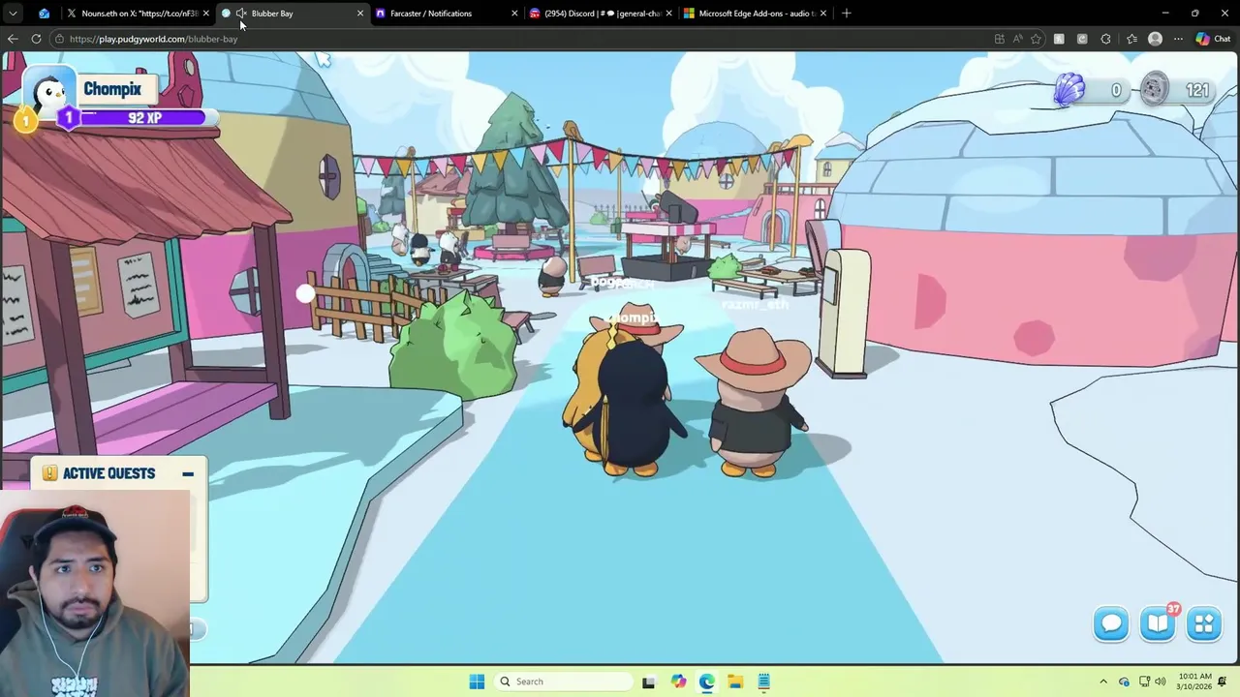Open the apps available icon in address bar

pyautogui.click(x=999, y=39)
